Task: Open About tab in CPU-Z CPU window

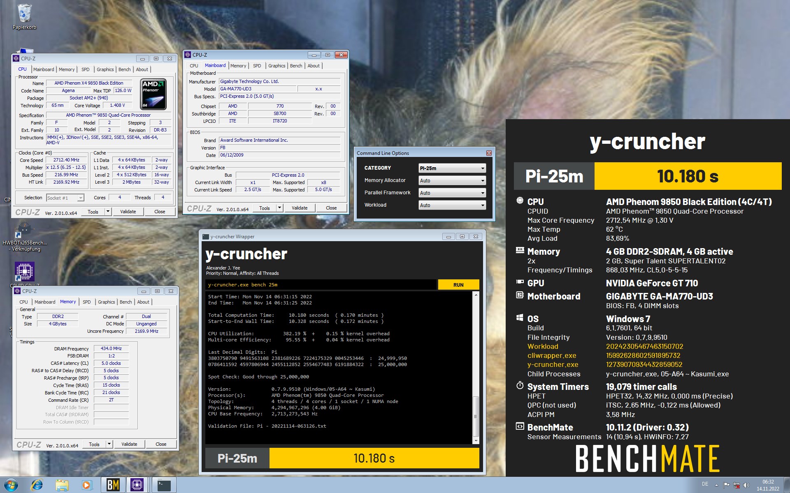Action: 142,69
